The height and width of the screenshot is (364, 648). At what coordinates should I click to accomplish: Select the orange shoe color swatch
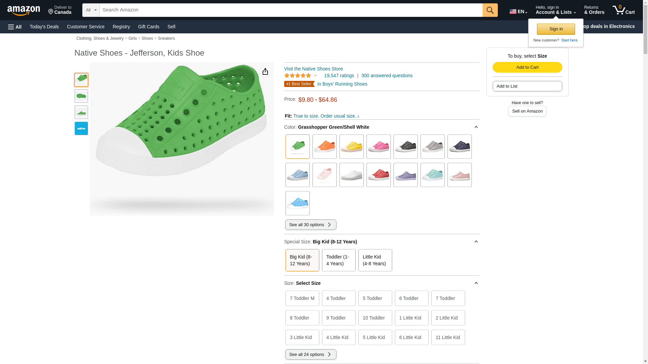[324, 147]
